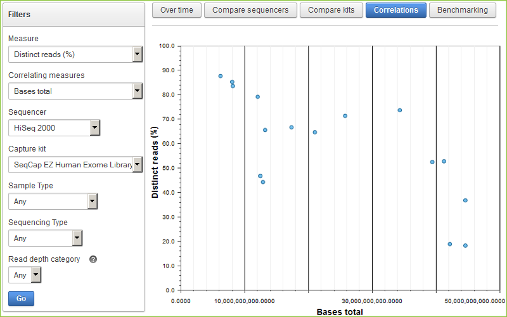Click the Correlations tab

click(396, 10)
